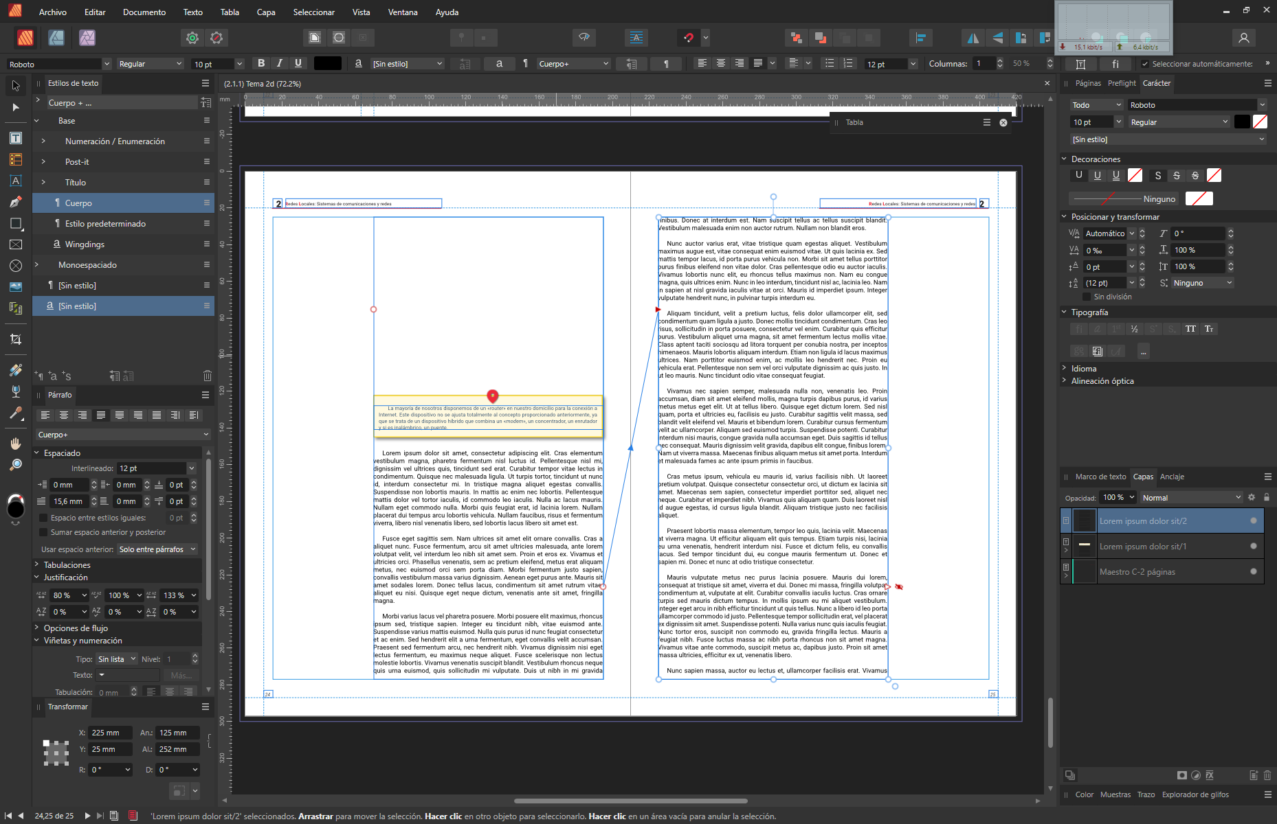Switch to the Designer persona
The image size is (1277, 824).
[56, 38]
